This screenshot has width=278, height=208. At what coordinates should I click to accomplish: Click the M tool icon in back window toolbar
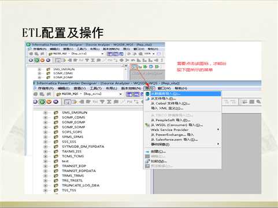pos(48,60)
